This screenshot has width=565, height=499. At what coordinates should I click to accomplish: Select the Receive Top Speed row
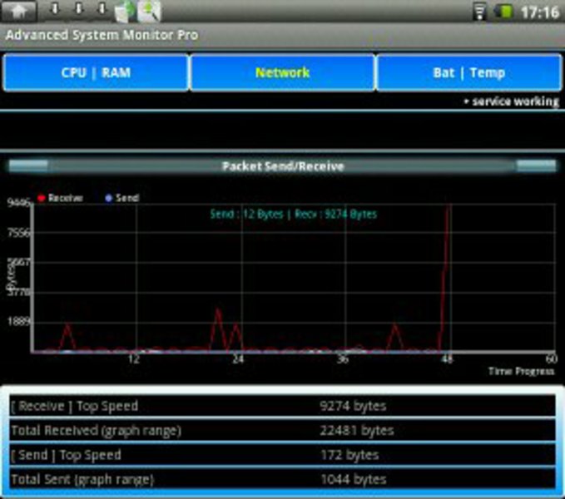[x=282, y=407]
